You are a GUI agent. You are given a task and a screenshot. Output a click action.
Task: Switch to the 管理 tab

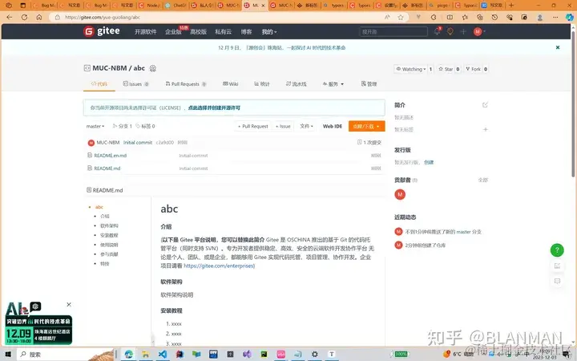click(369, 84)
